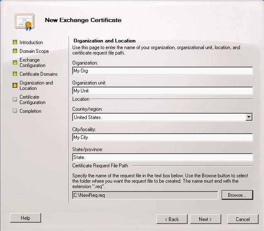Go to the Next wizard page

point(205,219)
